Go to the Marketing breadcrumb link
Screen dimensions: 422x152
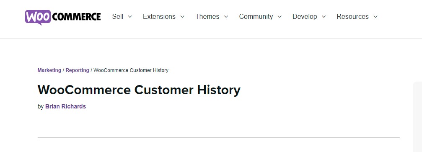[49, 70]
